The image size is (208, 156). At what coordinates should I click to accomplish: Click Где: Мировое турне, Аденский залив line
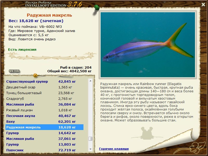click(x=42, y=31)
